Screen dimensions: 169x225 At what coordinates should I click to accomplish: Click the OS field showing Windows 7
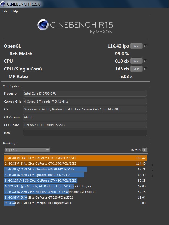[x=85, y=109]
